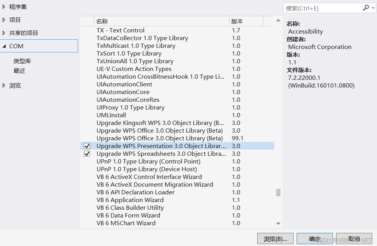Select TX - Text Control row

pos(177,30)
